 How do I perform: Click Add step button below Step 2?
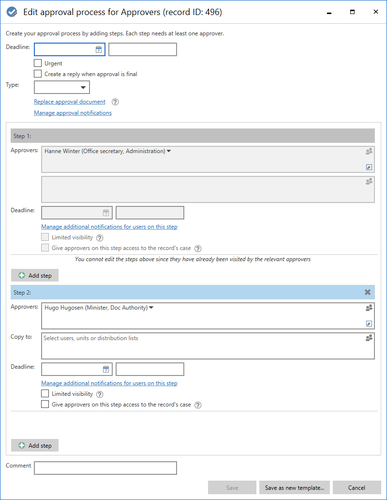click(35, 445)
